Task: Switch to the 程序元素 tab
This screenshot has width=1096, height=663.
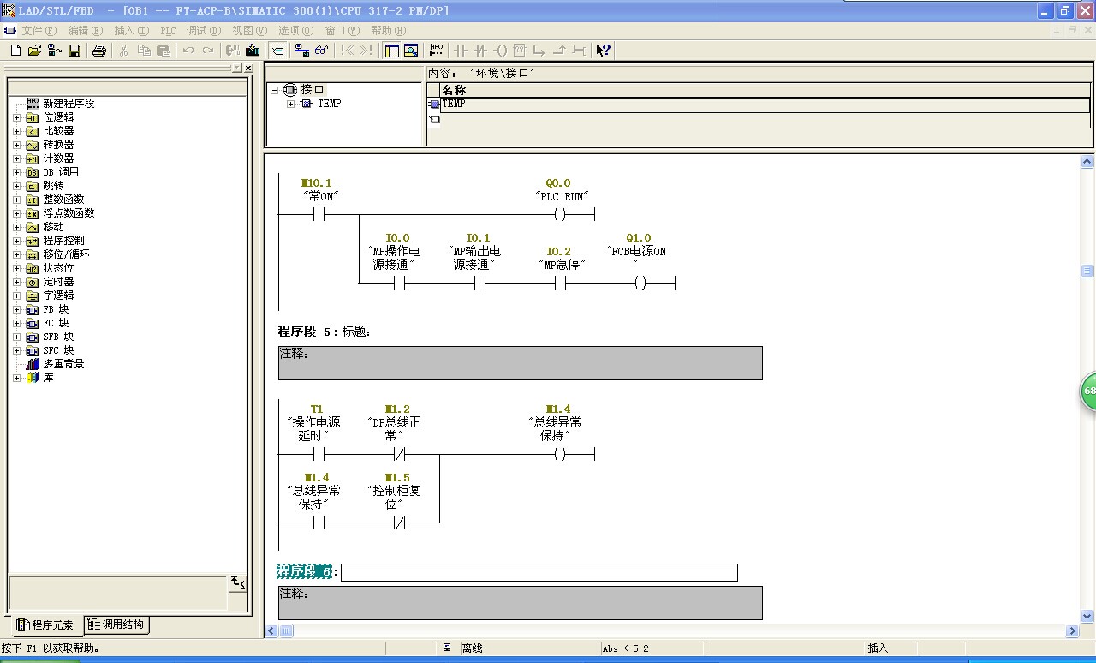Action: (x=46, y=625)
